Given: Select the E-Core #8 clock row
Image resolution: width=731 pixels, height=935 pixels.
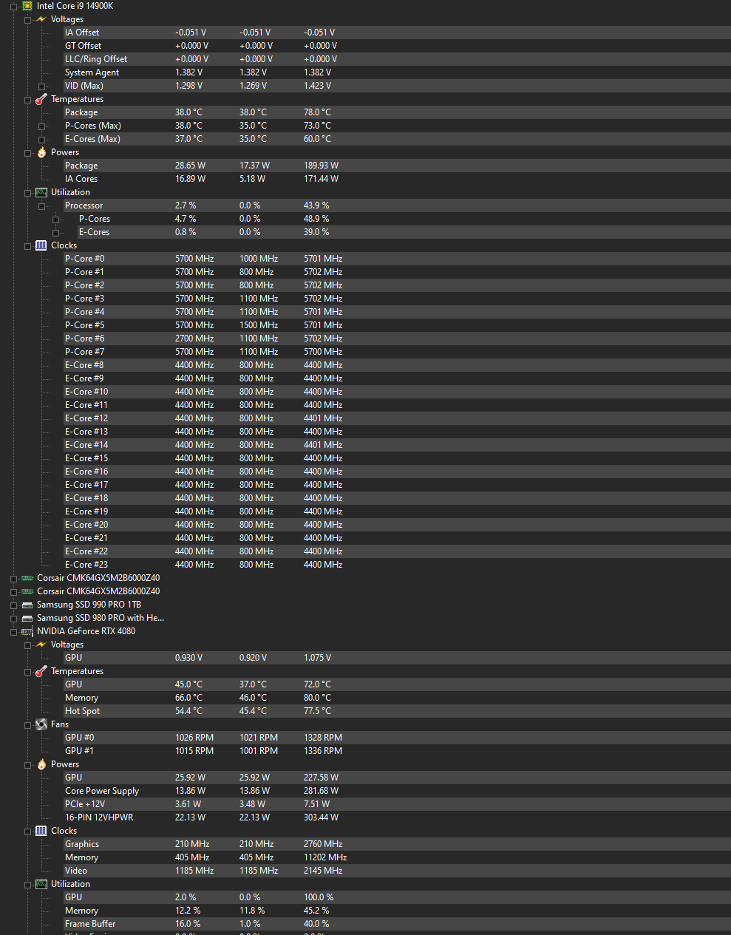Looking at the screenshot, I should [x=397, y=365].
